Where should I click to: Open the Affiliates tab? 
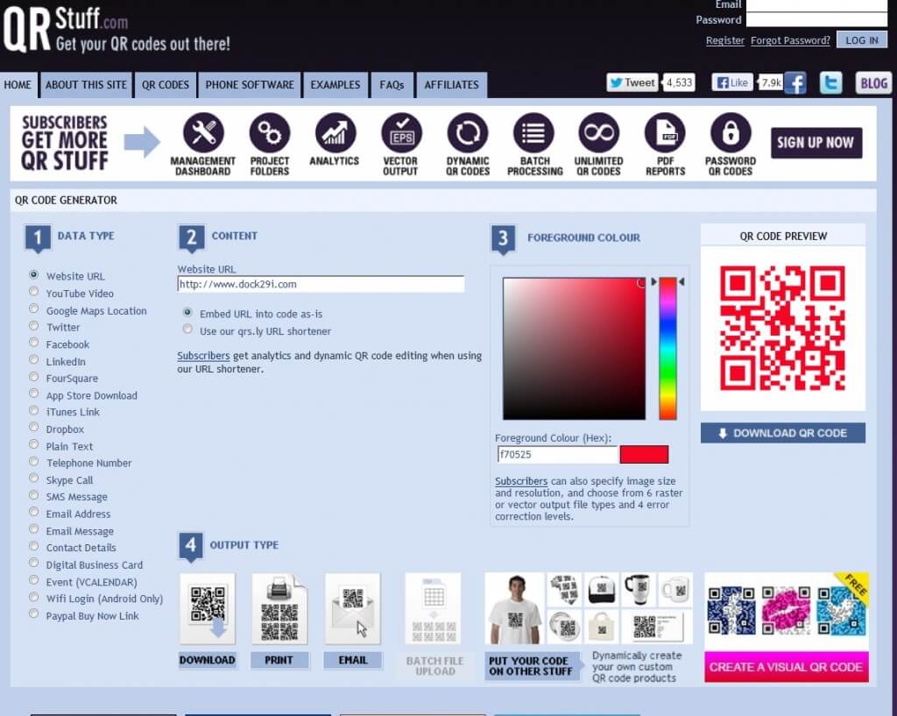tap(451, 85)
